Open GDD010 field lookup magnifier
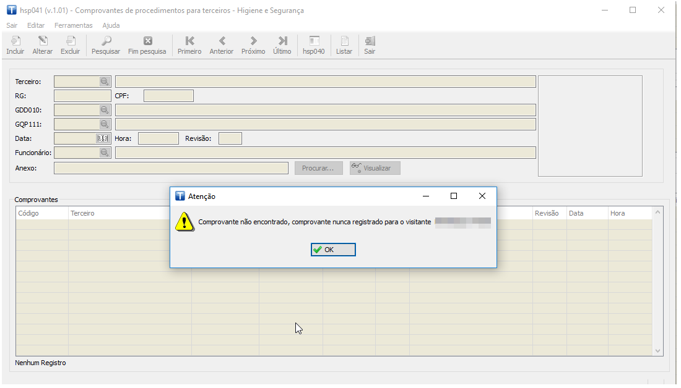The image size is (681, 388). pos(105,110)
